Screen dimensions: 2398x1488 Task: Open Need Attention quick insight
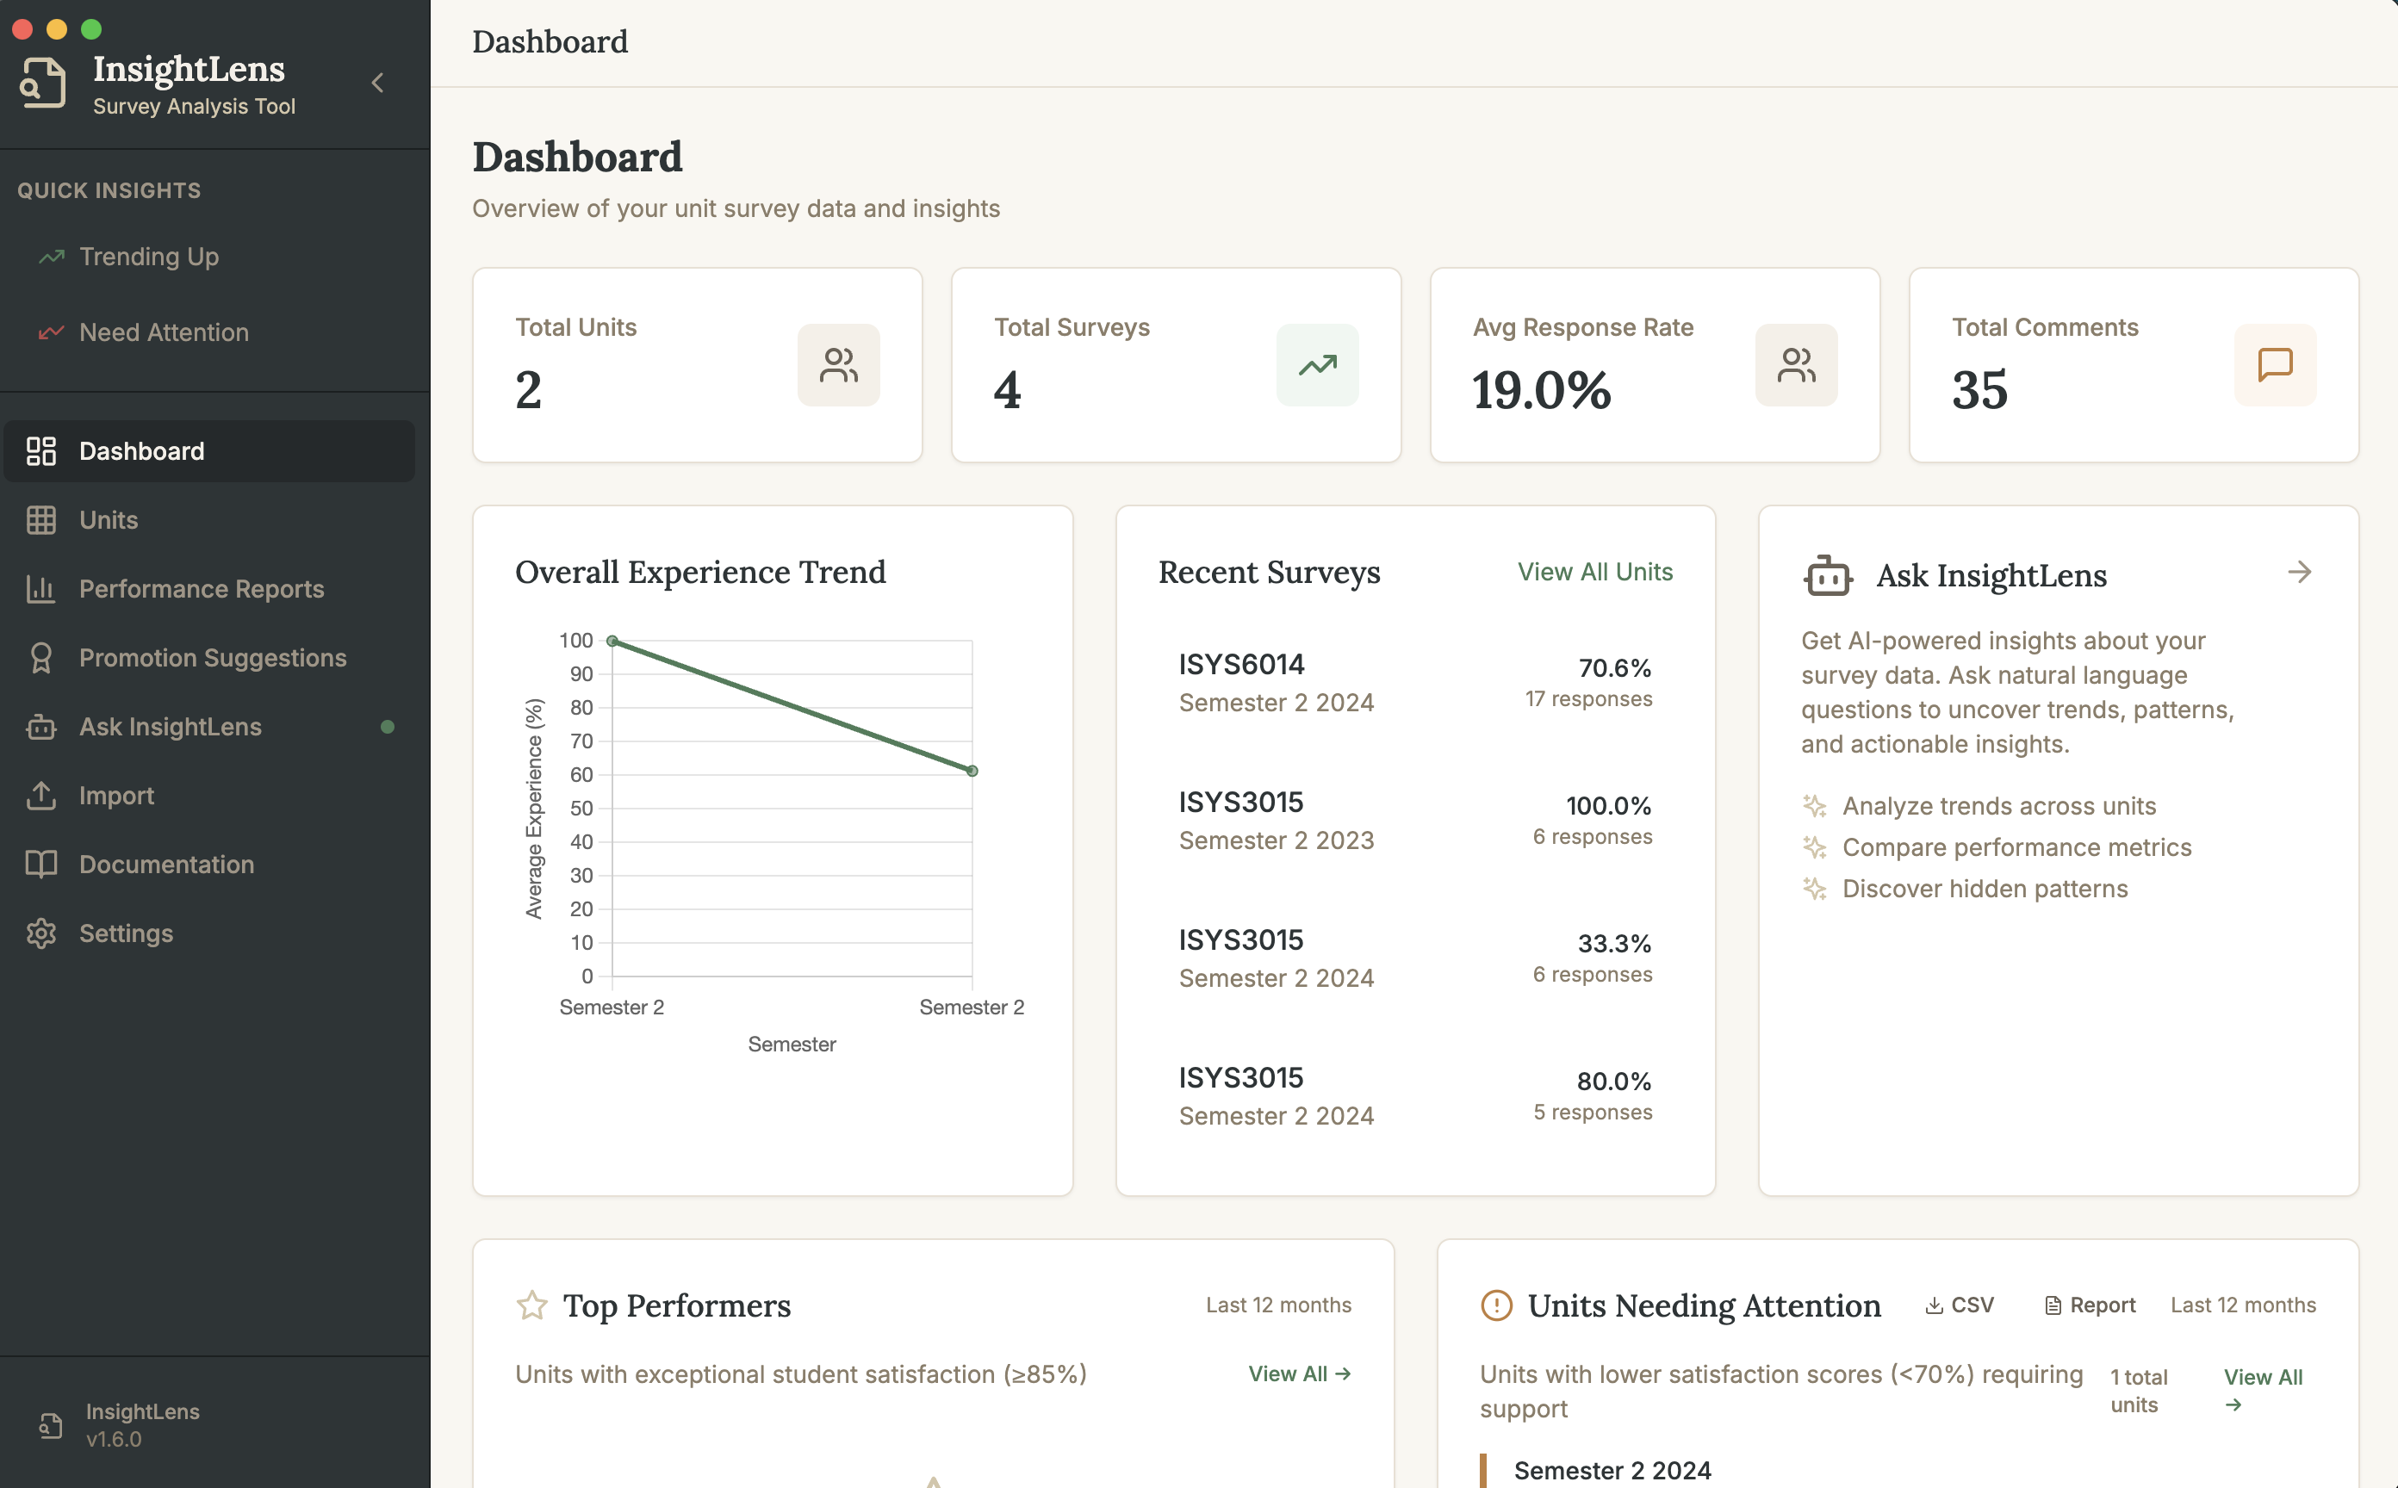pyautogui.click(x=163, y=332)
